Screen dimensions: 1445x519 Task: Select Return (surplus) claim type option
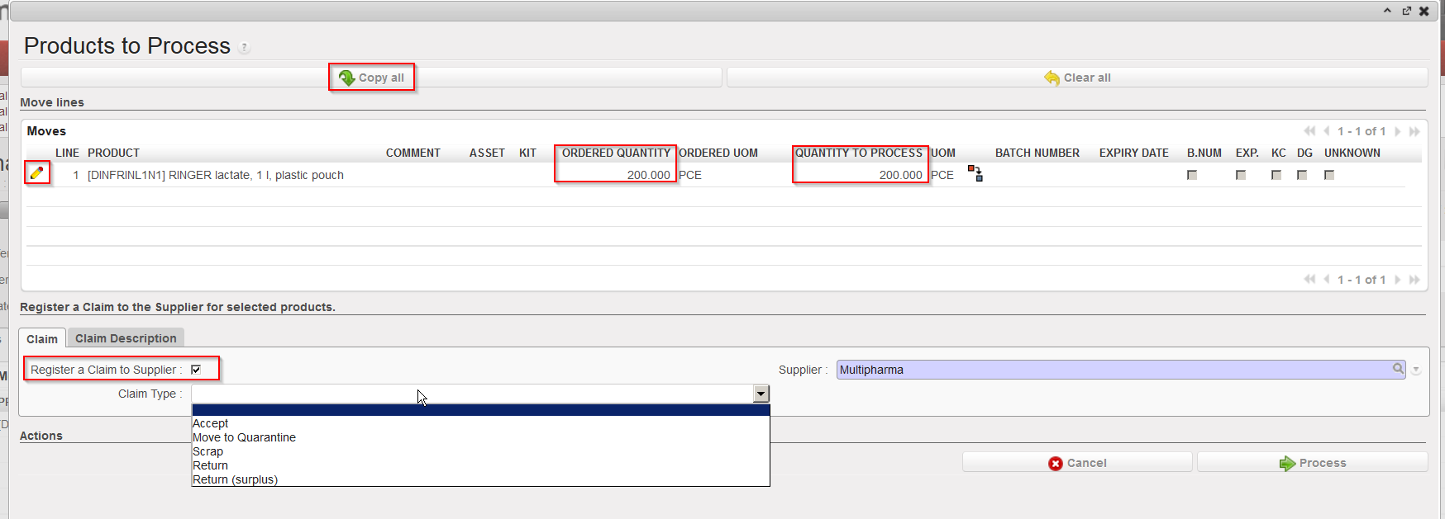pyautogui.click(x=480, y=479)
